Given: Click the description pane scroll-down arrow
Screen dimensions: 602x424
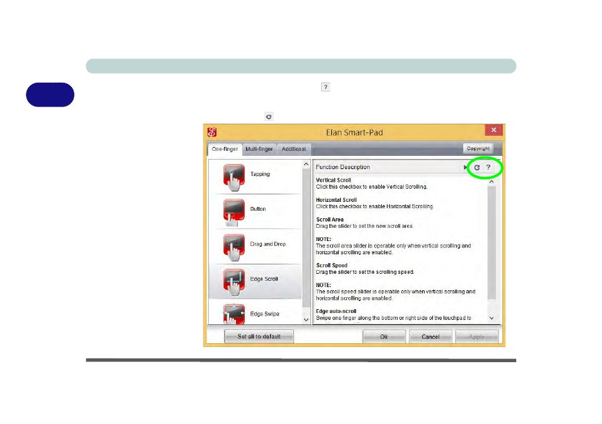Looking at the screenshot, I should pyautogui.click(x=492, y=318).
